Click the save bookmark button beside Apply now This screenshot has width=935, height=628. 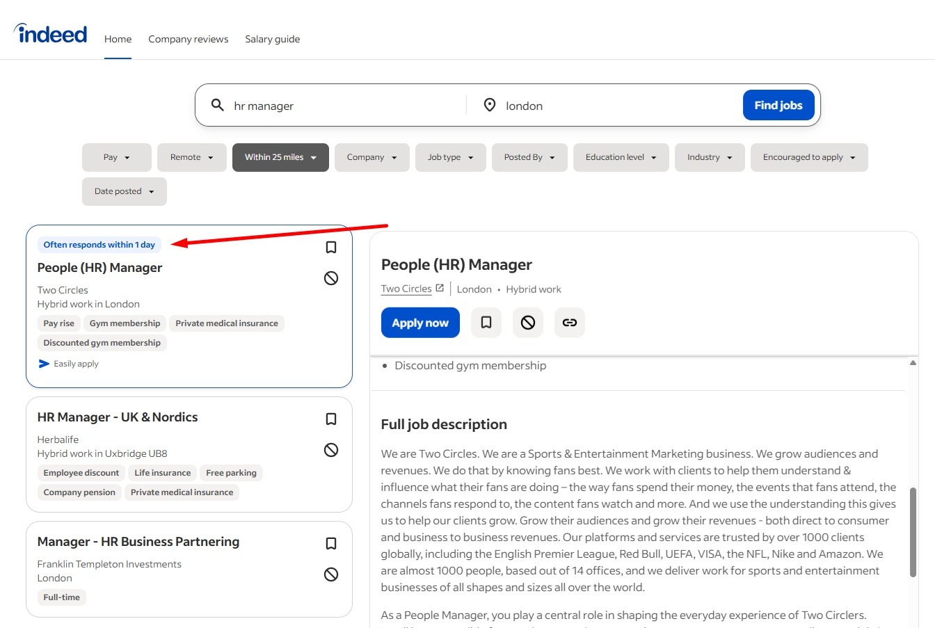pos(486,323)
